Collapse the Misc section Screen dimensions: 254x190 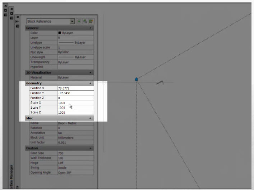pyautogui.click(x=91, y=118)
